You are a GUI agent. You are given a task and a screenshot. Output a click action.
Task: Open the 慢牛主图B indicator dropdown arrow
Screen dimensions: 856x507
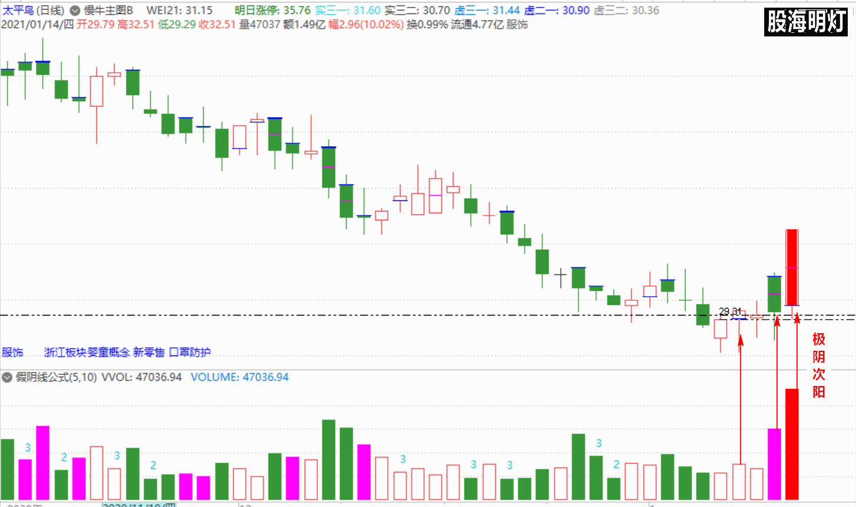pyautogui.click(x=75, y=11)
